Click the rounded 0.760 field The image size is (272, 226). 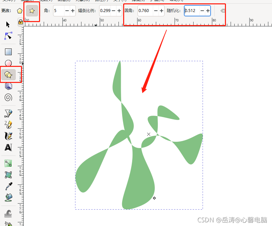(x=146, y=11)
